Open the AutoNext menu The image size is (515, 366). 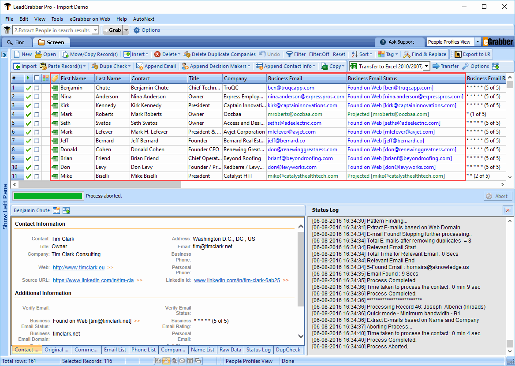(144, 19)
